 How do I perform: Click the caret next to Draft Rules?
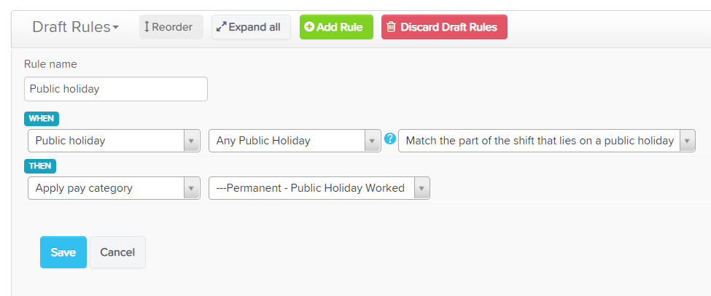click(x=116, y=28)
